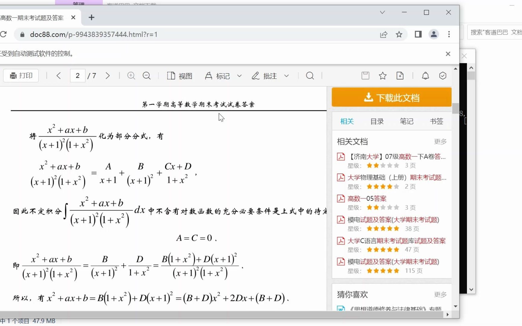The width and height of the screenshot is (522, 326).
Task: Click the page vertical scrollbar thumb
Action: [x=456, y=109]
